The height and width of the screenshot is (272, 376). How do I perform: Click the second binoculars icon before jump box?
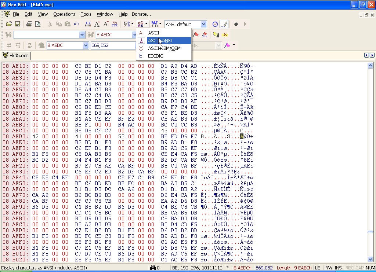pos(90,35)
